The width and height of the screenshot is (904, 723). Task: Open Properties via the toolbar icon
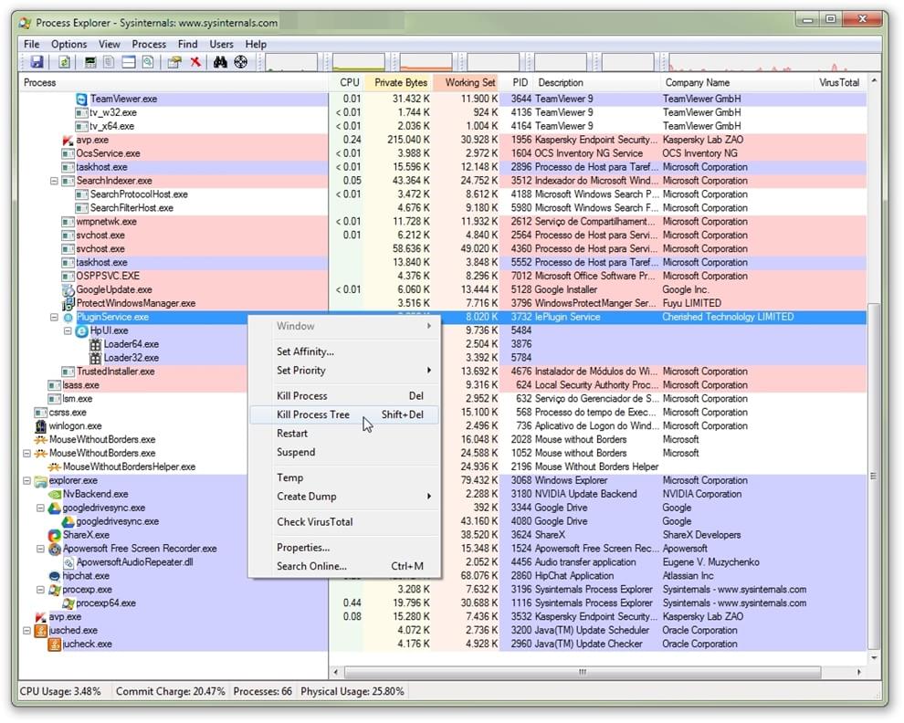tap(174, 62)
